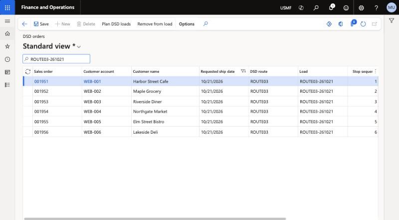This screenshot has width=399, height=220.
Task: Select row checkbox for order 001954
Action: [x=28, y=112]
